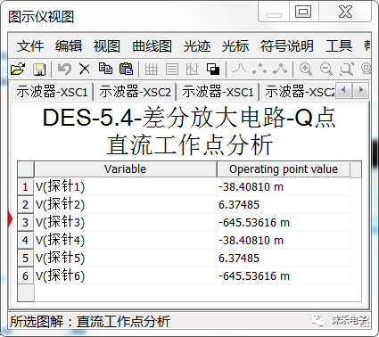Open the 光迹 menu
Image resolution: width=379 pixels, height=337 pixels.
click(x=197, y=46)
